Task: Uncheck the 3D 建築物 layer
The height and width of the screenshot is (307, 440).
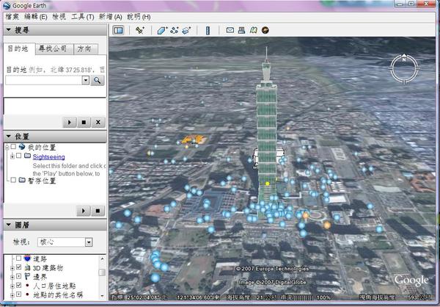Action: (18, 267)
